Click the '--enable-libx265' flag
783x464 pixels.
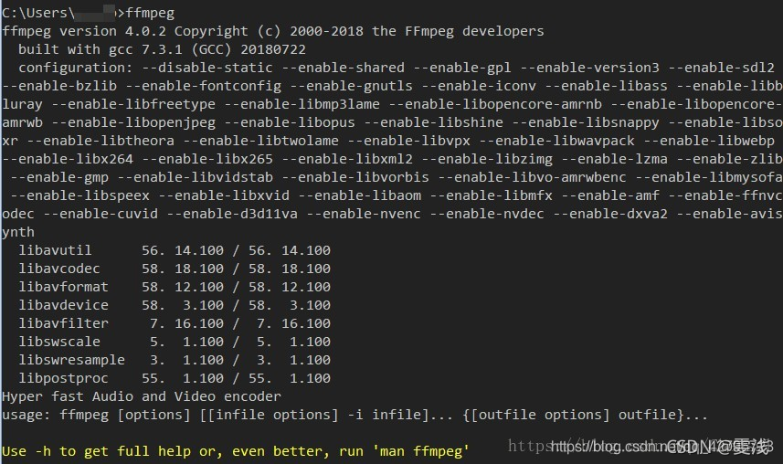click(207, 159)
